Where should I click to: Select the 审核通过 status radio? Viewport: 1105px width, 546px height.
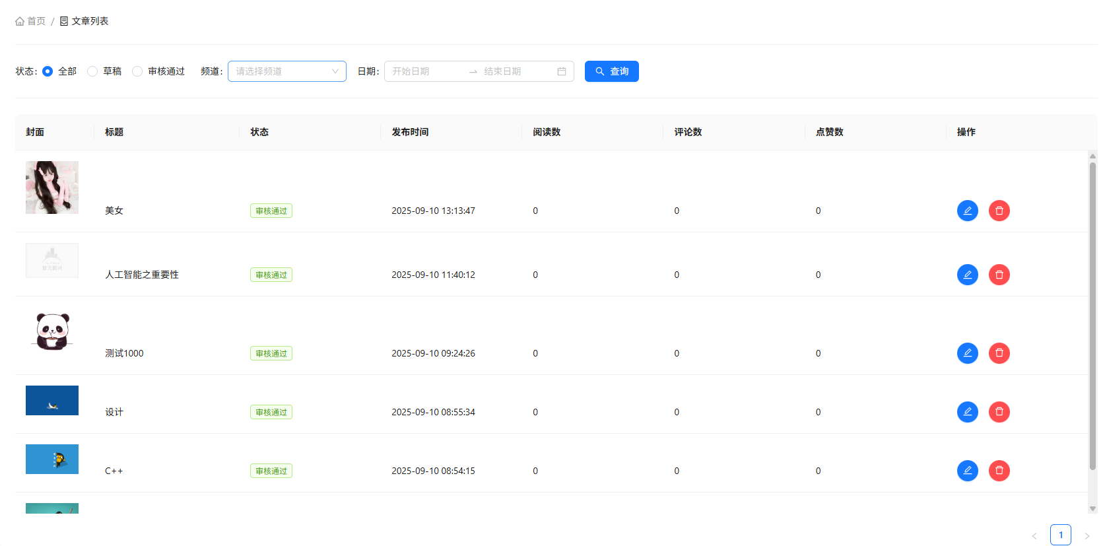[137, 71]
